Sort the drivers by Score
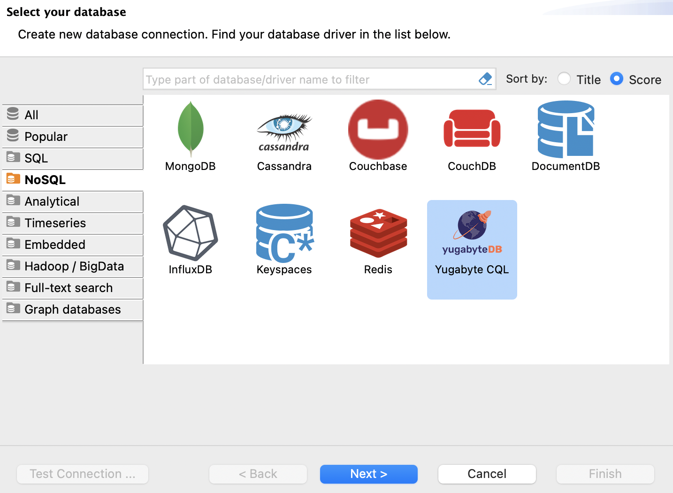 pos(616,79)
